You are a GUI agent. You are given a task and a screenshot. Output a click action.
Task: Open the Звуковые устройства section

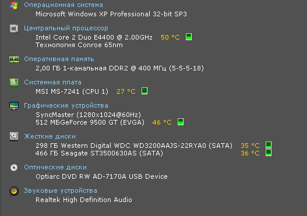(61, 190)
